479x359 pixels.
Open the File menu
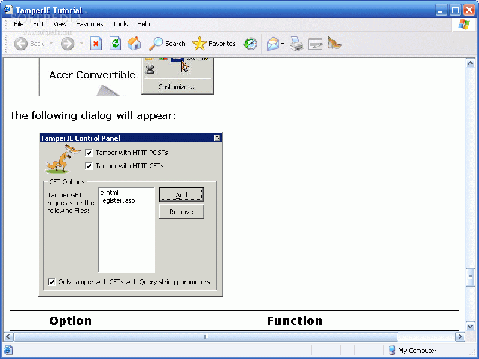click(19, 24)
